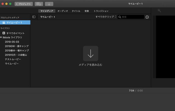This screenshot has width=175, height=111.
Task: Select event 2019-05-03
Action: (x=12, y=42)
